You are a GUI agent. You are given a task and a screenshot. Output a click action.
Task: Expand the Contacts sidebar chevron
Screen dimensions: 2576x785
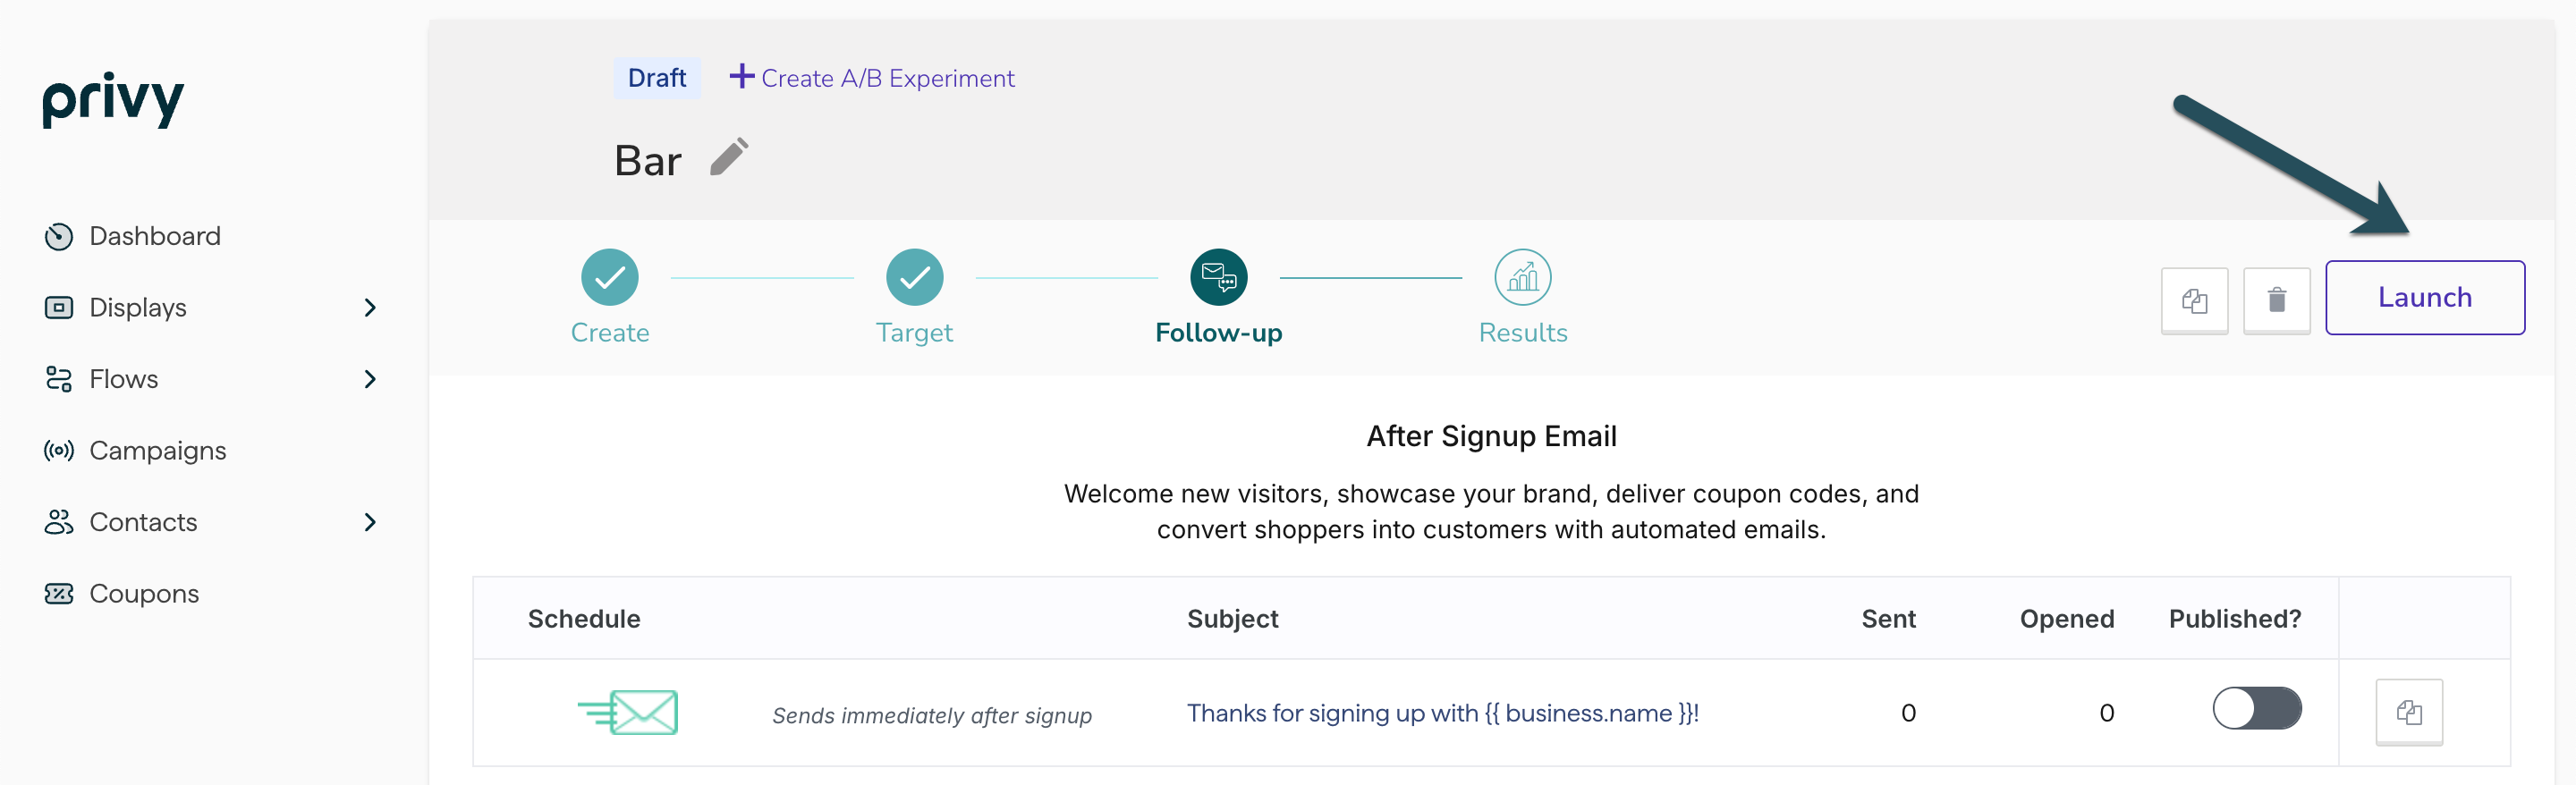[x=370, y=522]
